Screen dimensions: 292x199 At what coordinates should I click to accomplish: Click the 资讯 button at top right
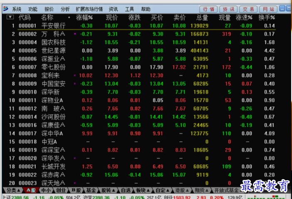228,9
